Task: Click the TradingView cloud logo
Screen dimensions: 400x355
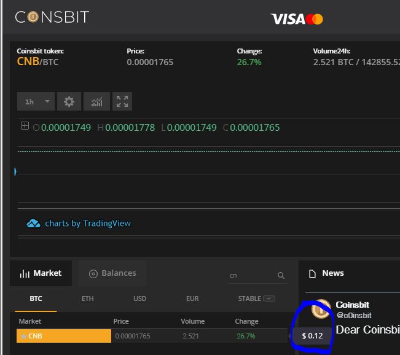Action: tap(33, 224)
